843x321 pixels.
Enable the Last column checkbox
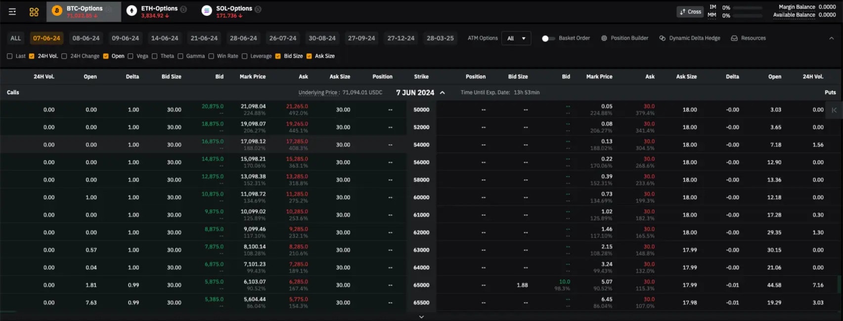point(10,56)
